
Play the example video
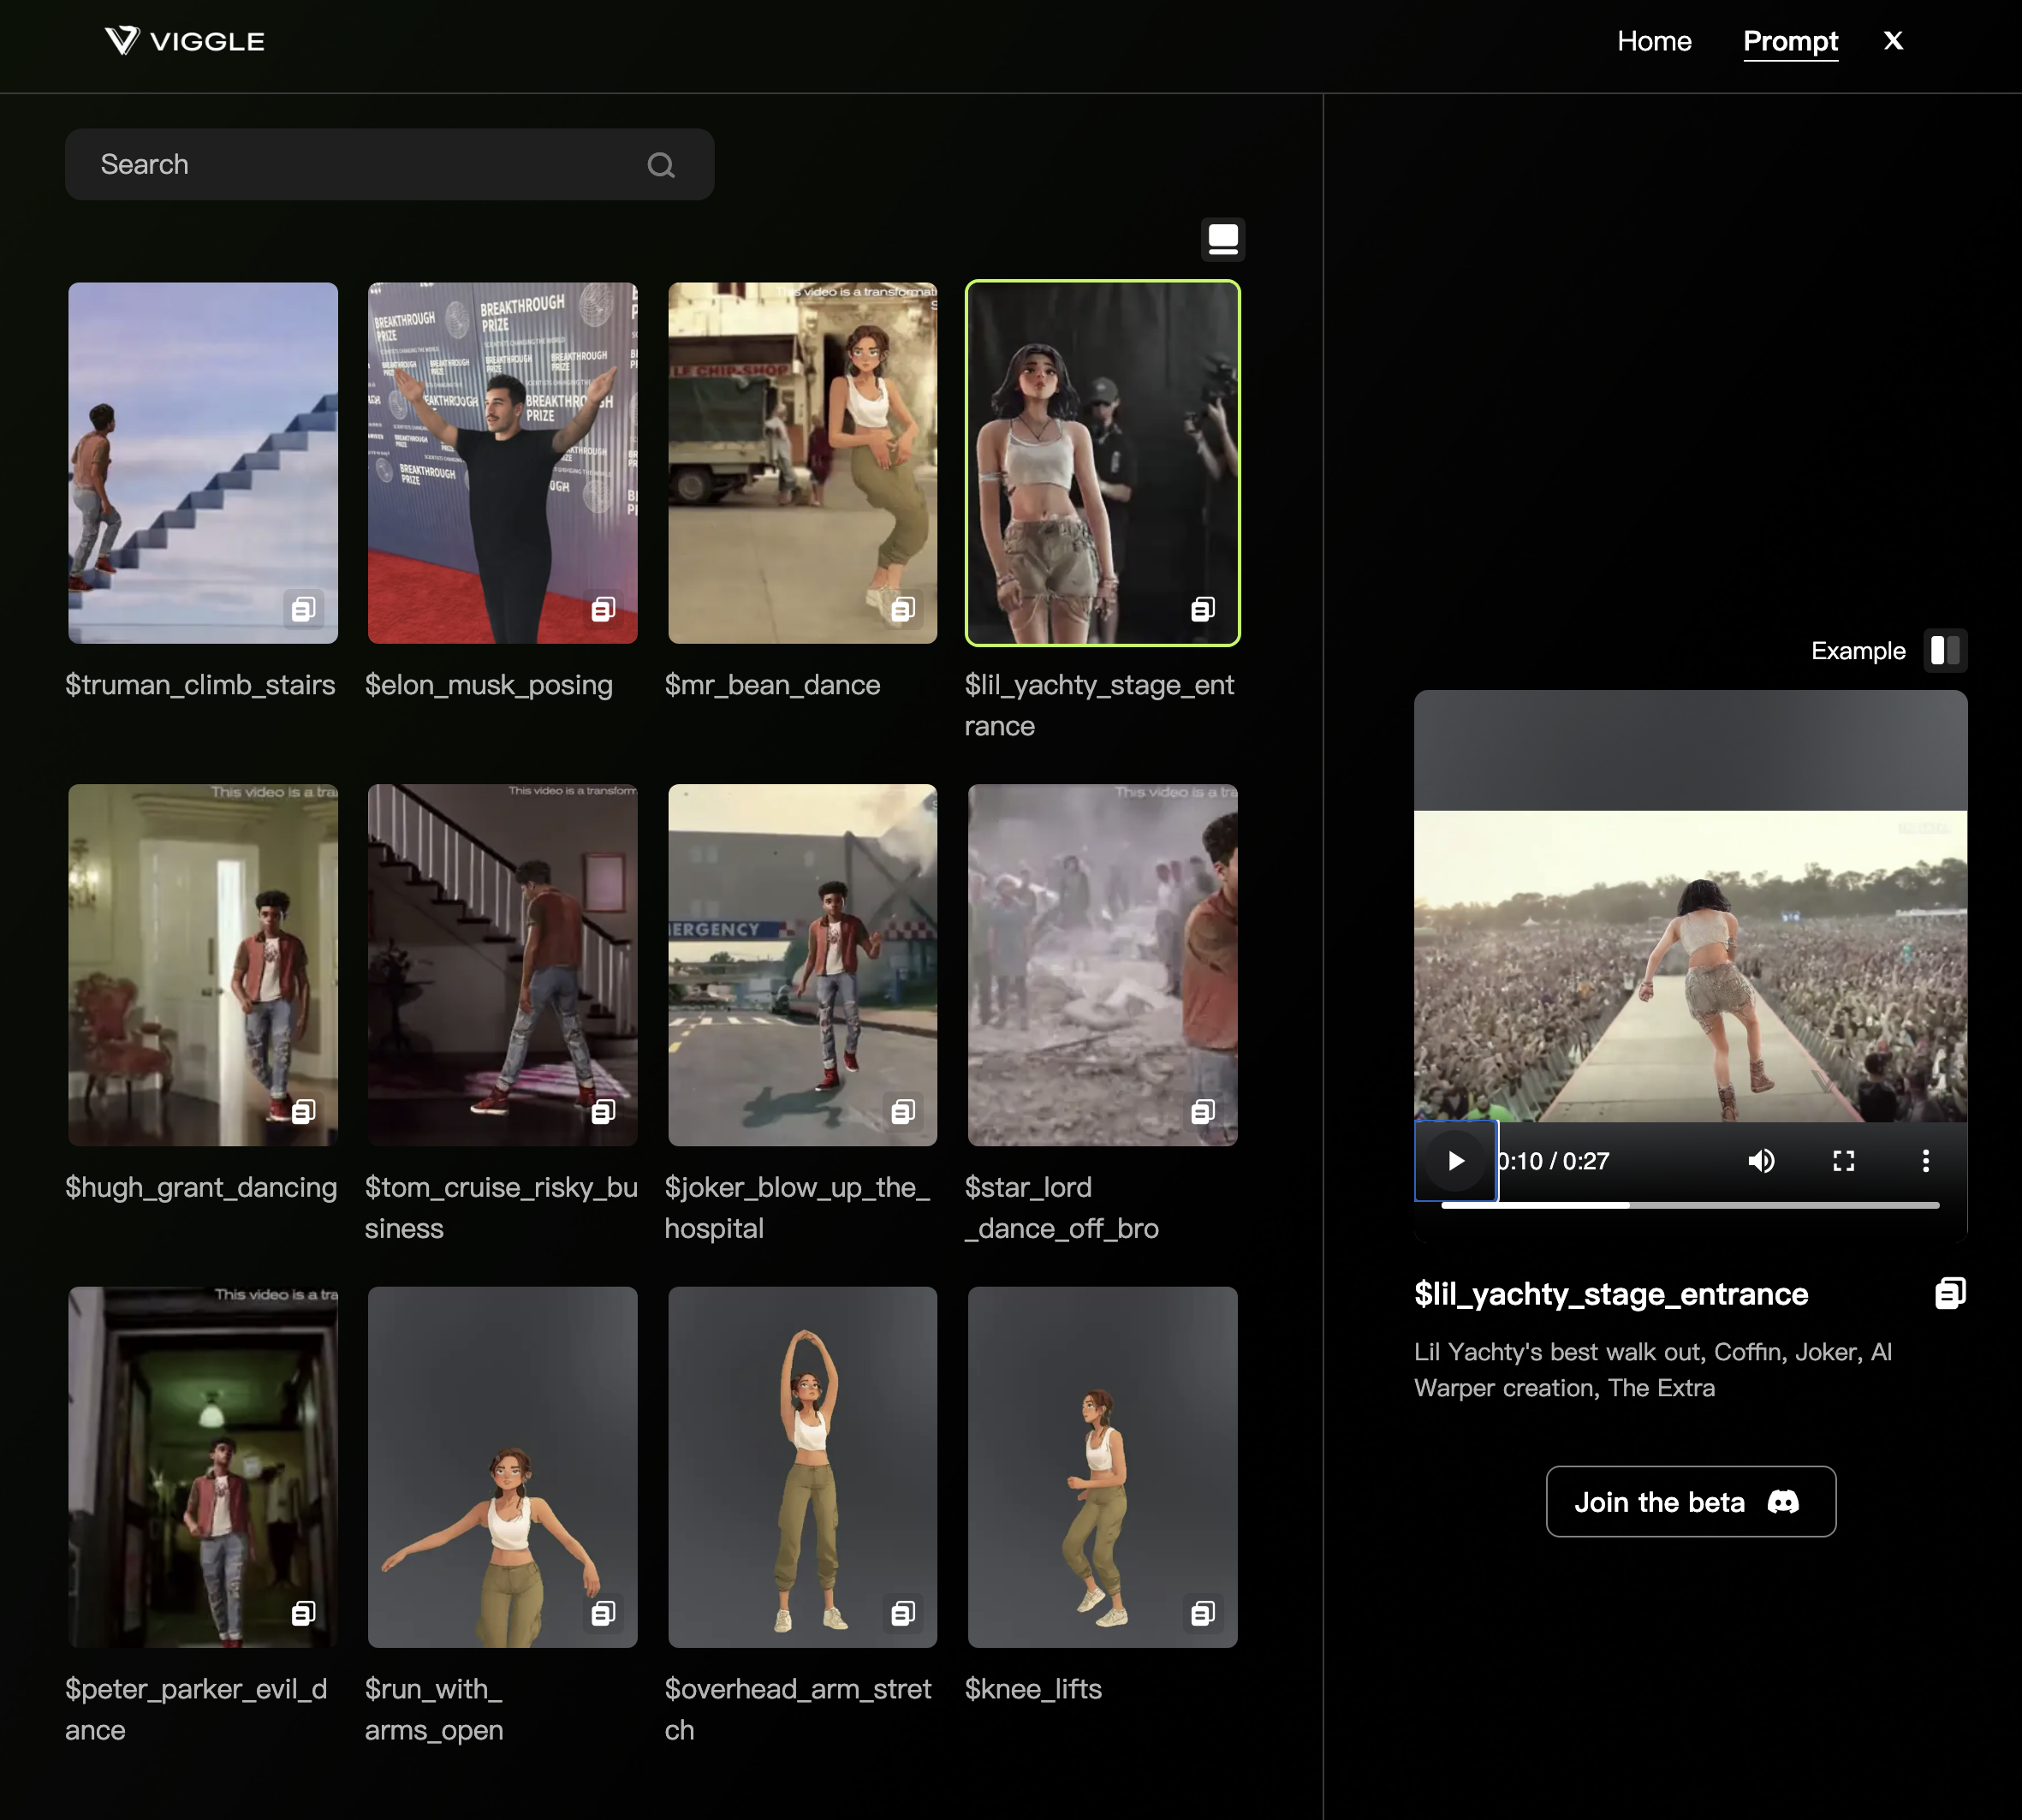[x=1456, y=1161]
